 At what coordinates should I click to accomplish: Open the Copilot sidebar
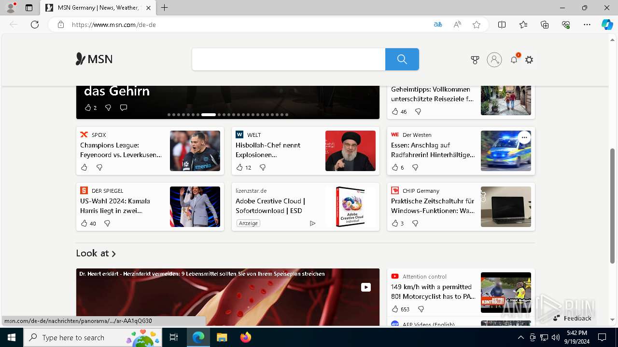click(607, 25)
